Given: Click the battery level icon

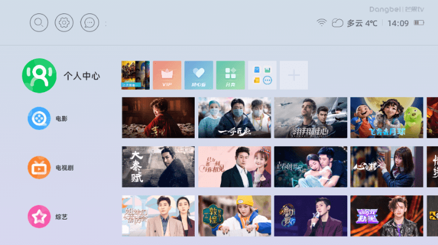Looking at the screenshot, I should tap(419, 22).
